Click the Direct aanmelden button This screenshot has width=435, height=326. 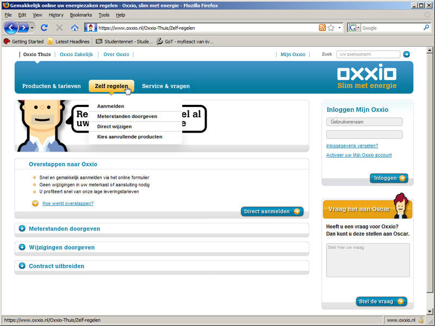272,211
